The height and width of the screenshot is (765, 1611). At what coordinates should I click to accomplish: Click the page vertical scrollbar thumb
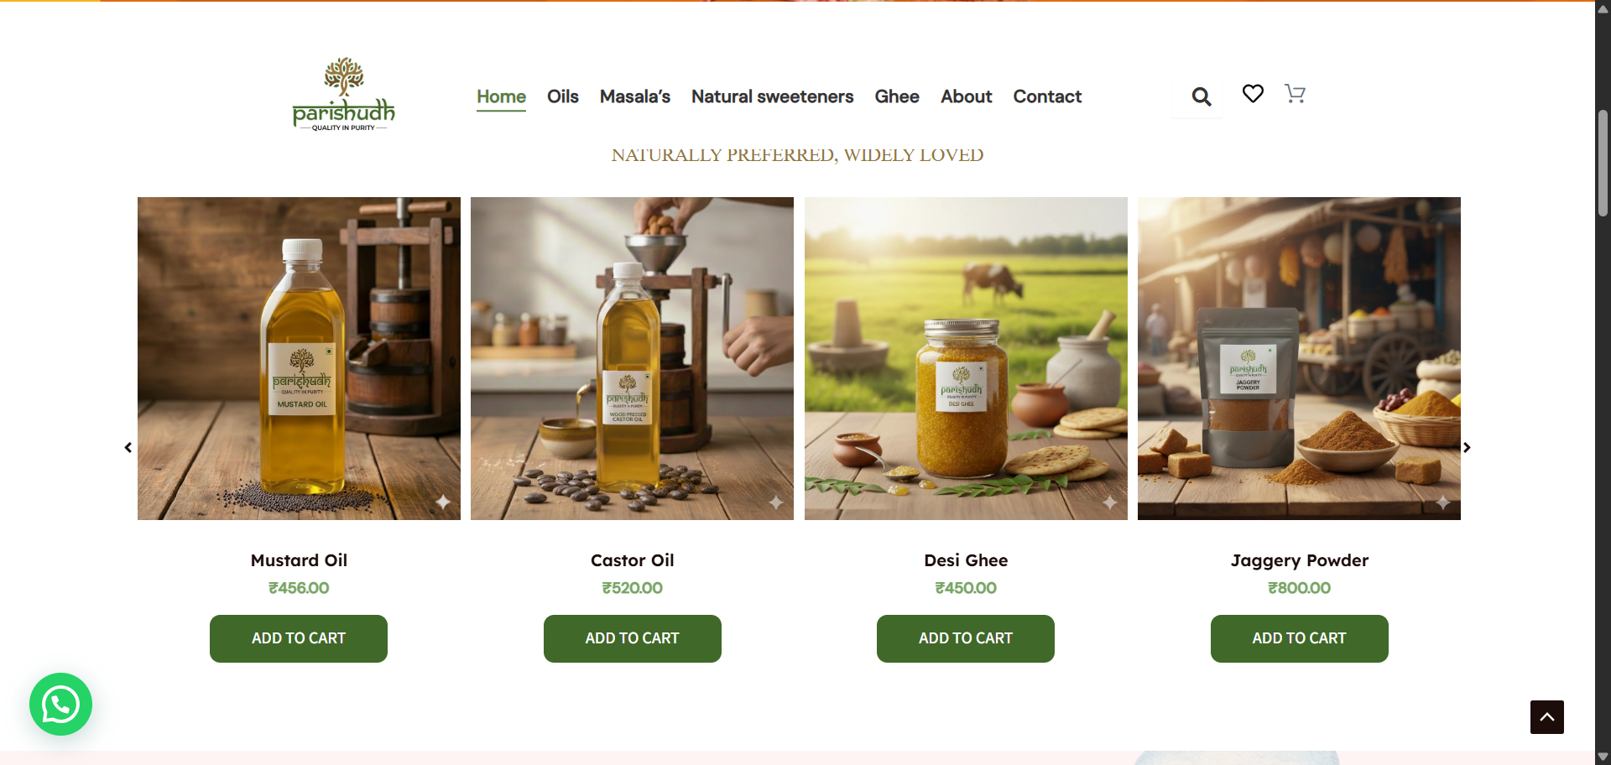point(1603,164)
